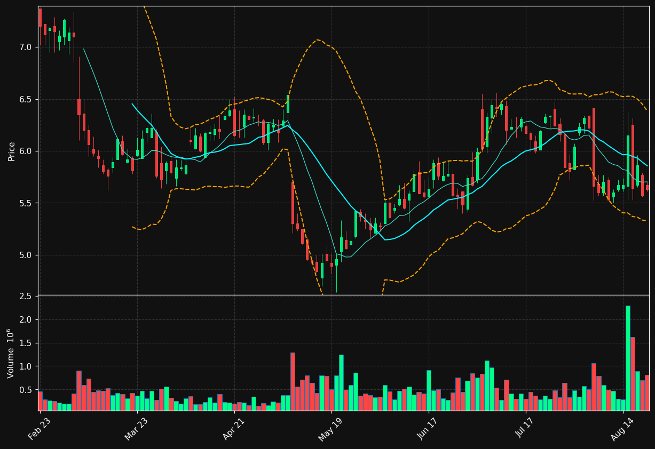Select the tallest green volume bar near Aug 14

[628, 358]
